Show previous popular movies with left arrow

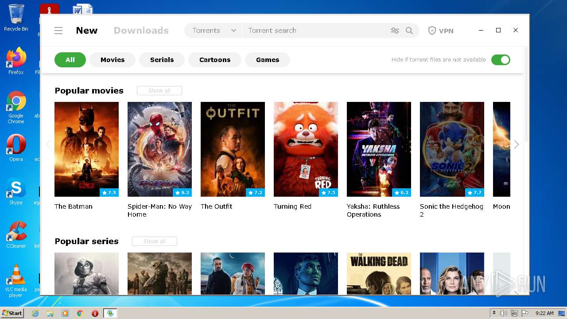pyautogui.click(x=48, y=144)
